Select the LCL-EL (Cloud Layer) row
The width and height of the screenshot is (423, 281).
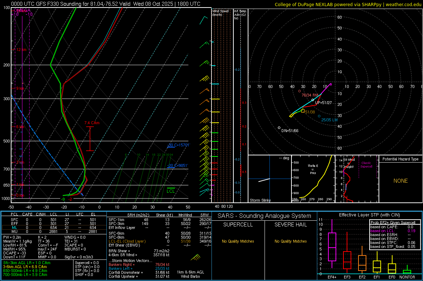tap(160, 241)
